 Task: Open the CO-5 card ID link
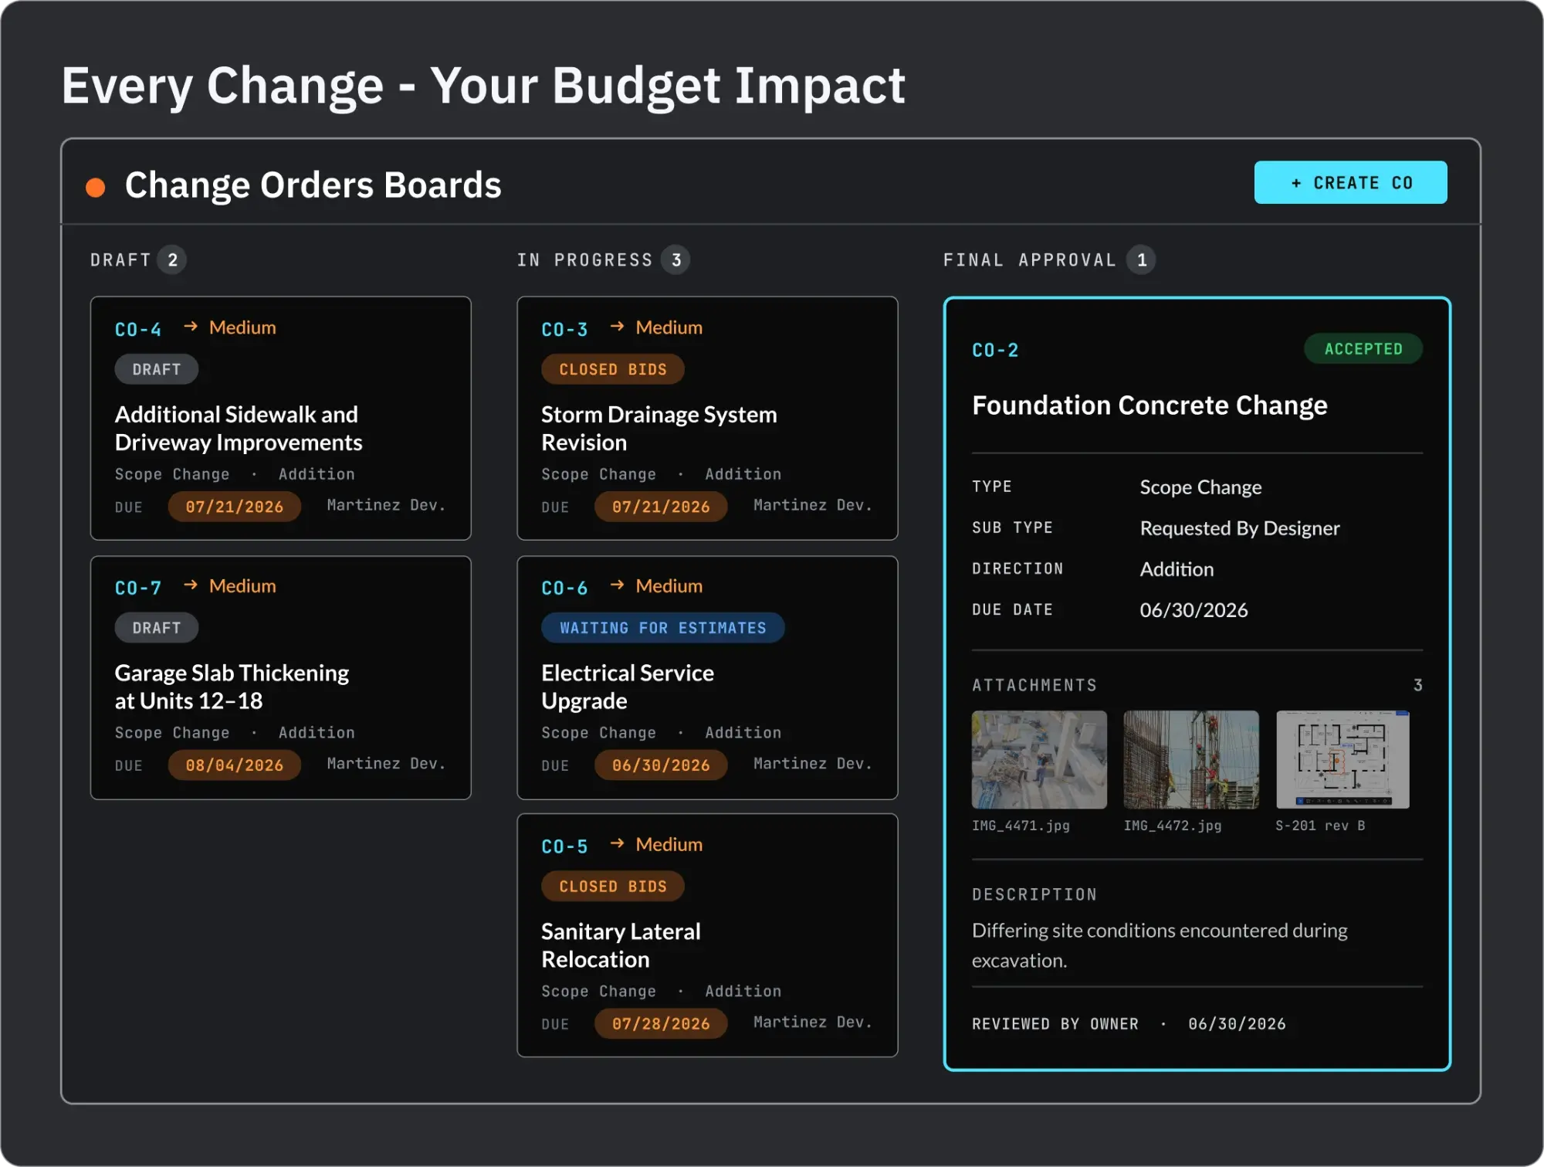pyautogui.click(x=565, y=846)
